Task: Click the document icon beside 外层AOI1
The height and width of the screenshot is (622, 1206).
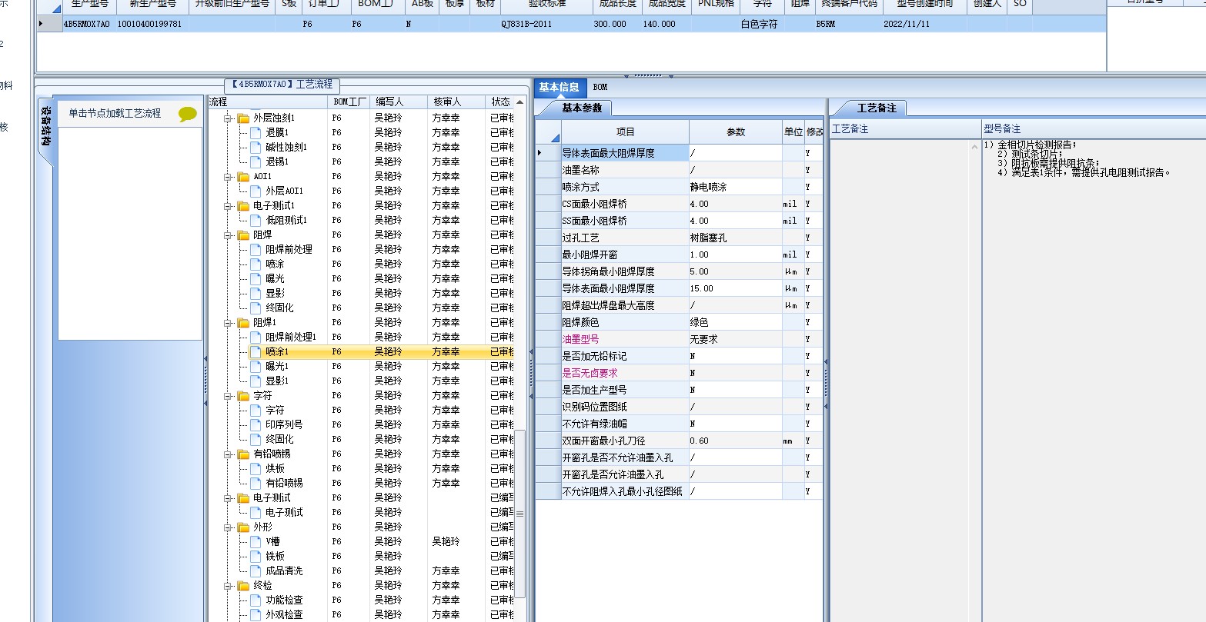Action: (x=256, y=191)
